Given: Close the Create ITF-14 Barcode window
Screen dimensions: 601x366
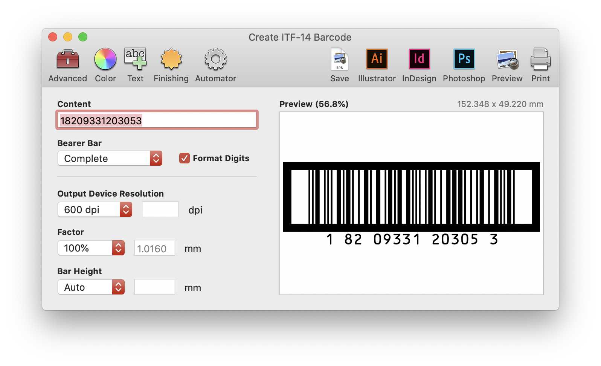Looking at the screenshot, I should click(53, 37).
